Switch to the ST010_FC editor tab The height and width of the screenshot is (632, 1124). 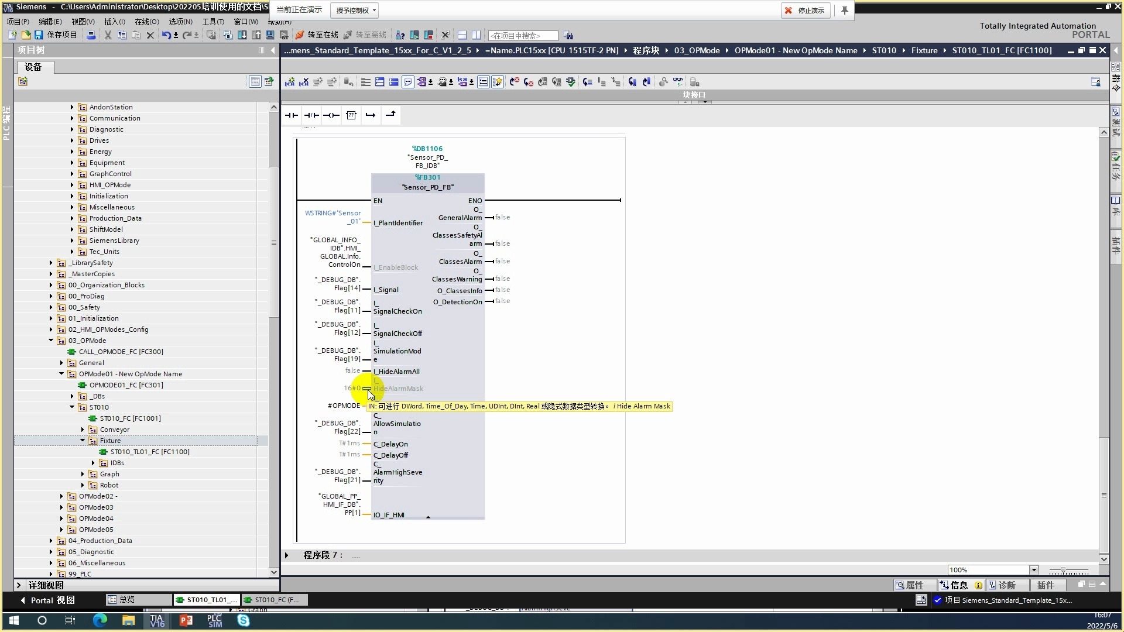tap(275, 600)
